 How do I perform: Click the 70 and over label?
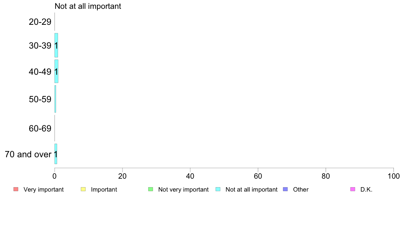click(28, 154)
